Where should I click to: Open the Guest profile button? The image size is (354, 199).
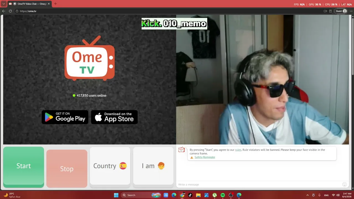pyautogui.click(x=341, y=11)
